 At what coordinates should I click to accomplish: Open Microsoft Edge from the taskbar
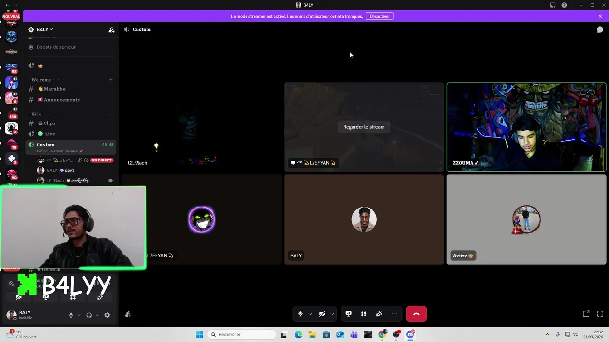click(298, 334)
